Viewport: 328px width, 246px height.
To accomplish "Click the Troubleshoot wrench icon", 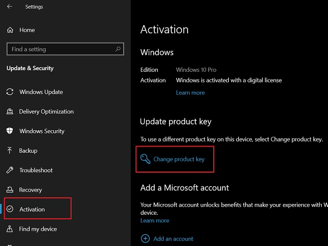I will (x=10, y=170).
